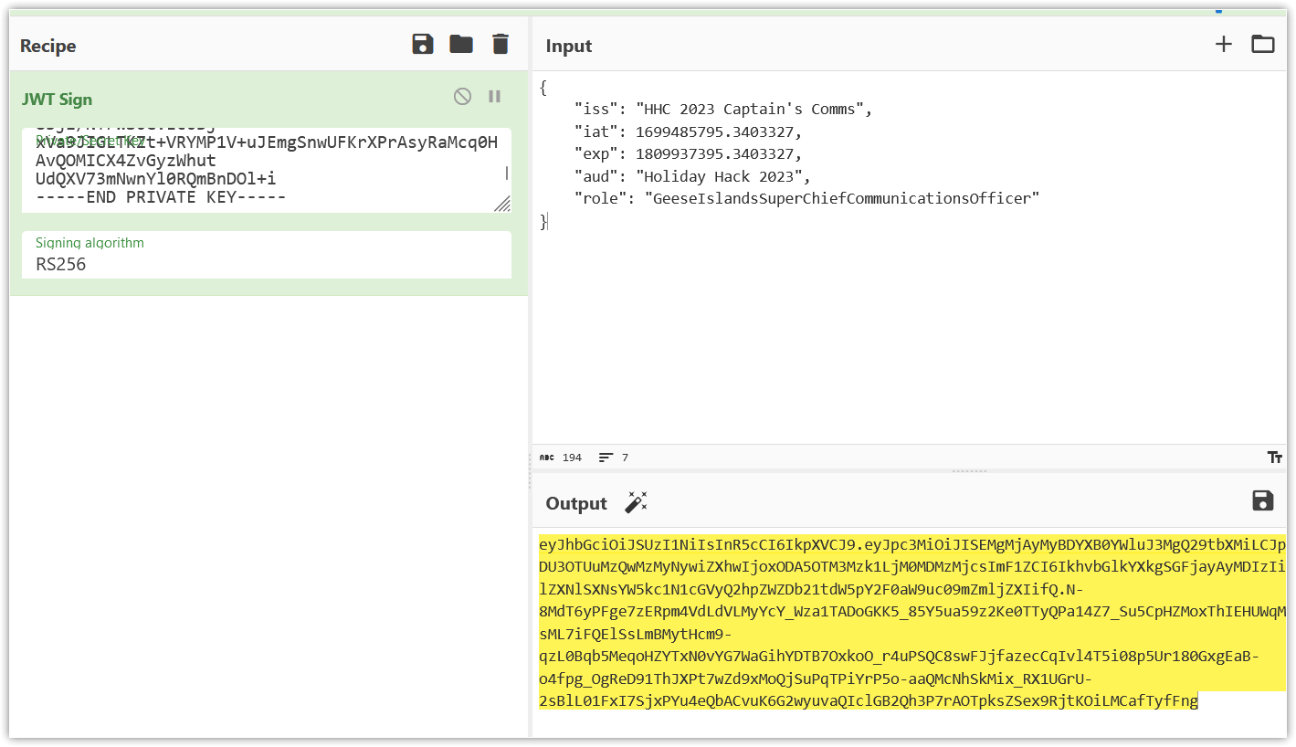Open the Signing algorithm RS256 dropdown
Viewport: 1296px width, 747px height.
click(266, 264)
